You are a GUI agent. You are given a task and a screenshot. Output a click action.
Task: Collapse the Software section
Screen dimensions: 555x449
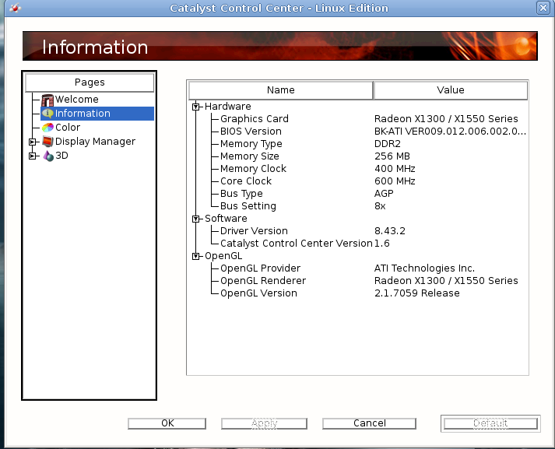point(195,219)
